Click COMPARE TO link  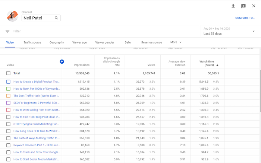pos(245,18)
